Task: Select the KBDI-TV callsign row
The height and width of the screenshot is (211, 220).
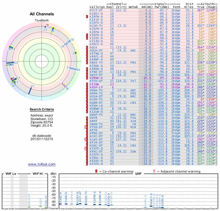Action: (96, 63)
